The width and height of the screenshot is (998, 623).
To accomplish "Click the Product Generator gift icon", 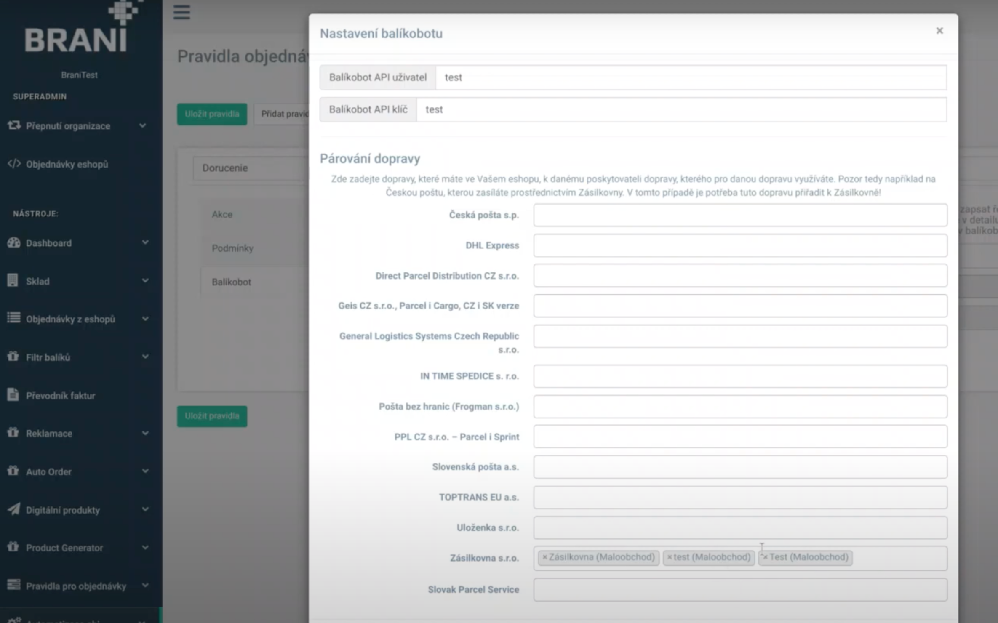I will tap(13, 547).
